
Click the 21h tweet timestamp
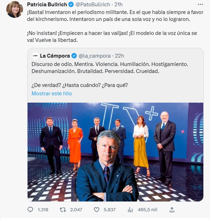119,5
